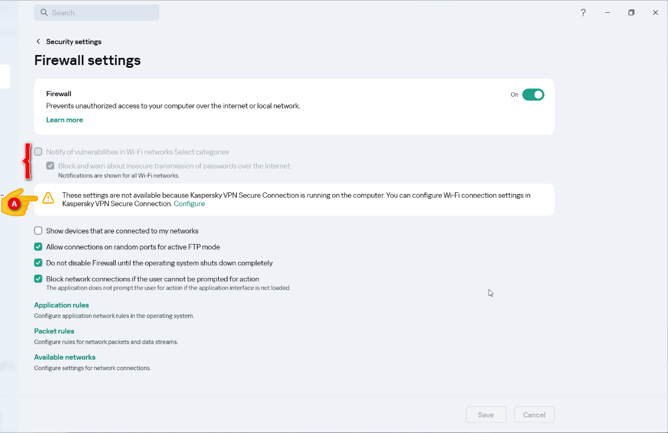The height and width of the screenshot is (433, 668).
Task: Uncheck Block network connections without user prompt
Action: 38,279
